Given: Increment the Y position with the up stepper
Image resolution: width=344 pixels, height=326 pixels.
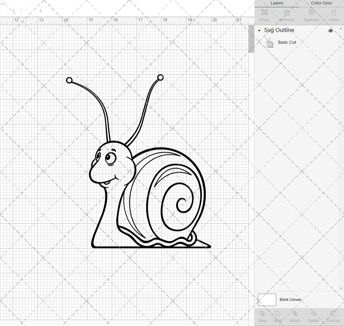Looking at the screenshot, I should [41, 9].
